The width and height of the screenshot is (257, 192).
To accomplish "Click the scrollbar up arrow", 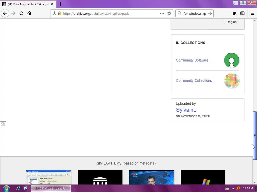I will pos(255,20).
